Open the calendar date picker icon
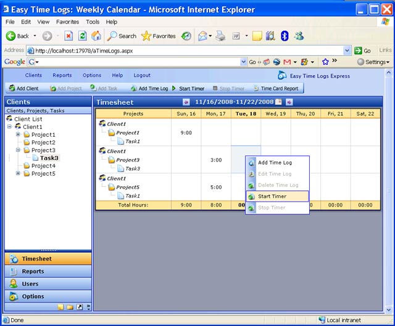The height and width of the screenshot is (326, 395). point(278,102)
